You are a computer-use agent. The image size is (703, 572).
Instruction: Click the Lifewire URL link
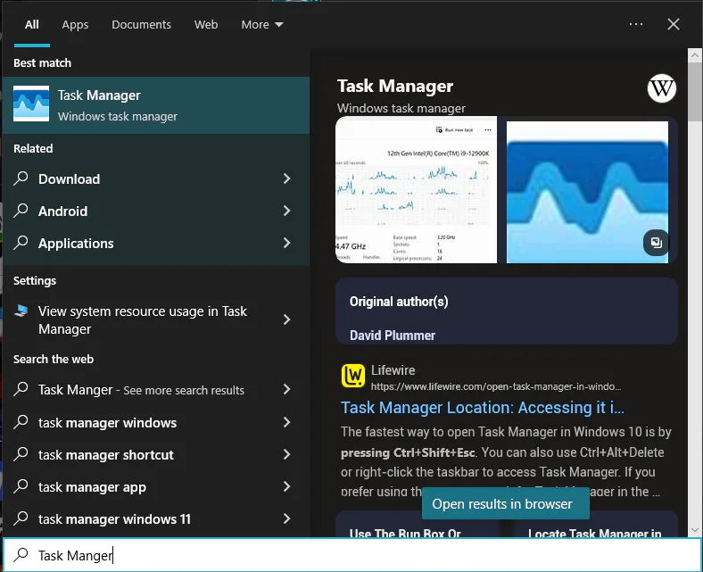pyautogui.click(x=496, y=386)
